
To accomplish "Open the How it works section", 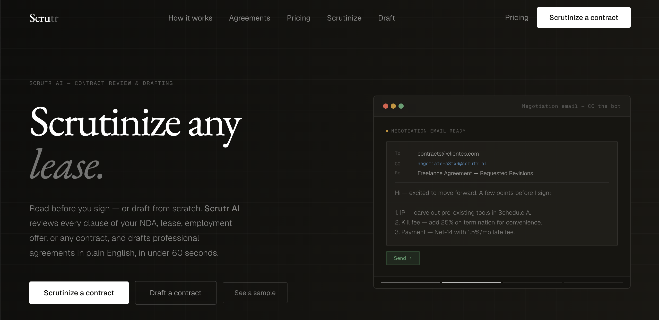I will (x=190, y=18).
